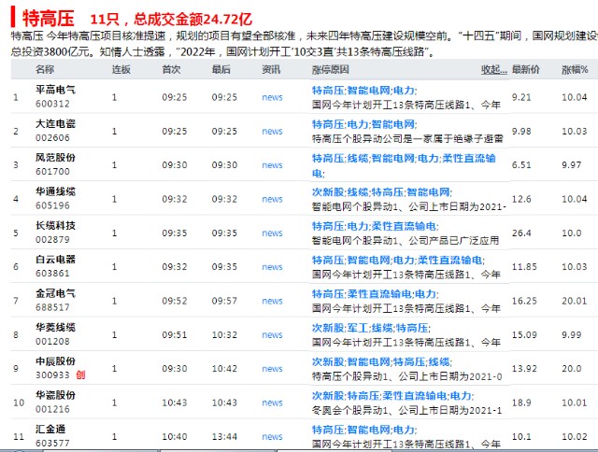Viewport: 598px width, 452px height.
Task: Click stock code 688517
Action: [x=52, y=307]
